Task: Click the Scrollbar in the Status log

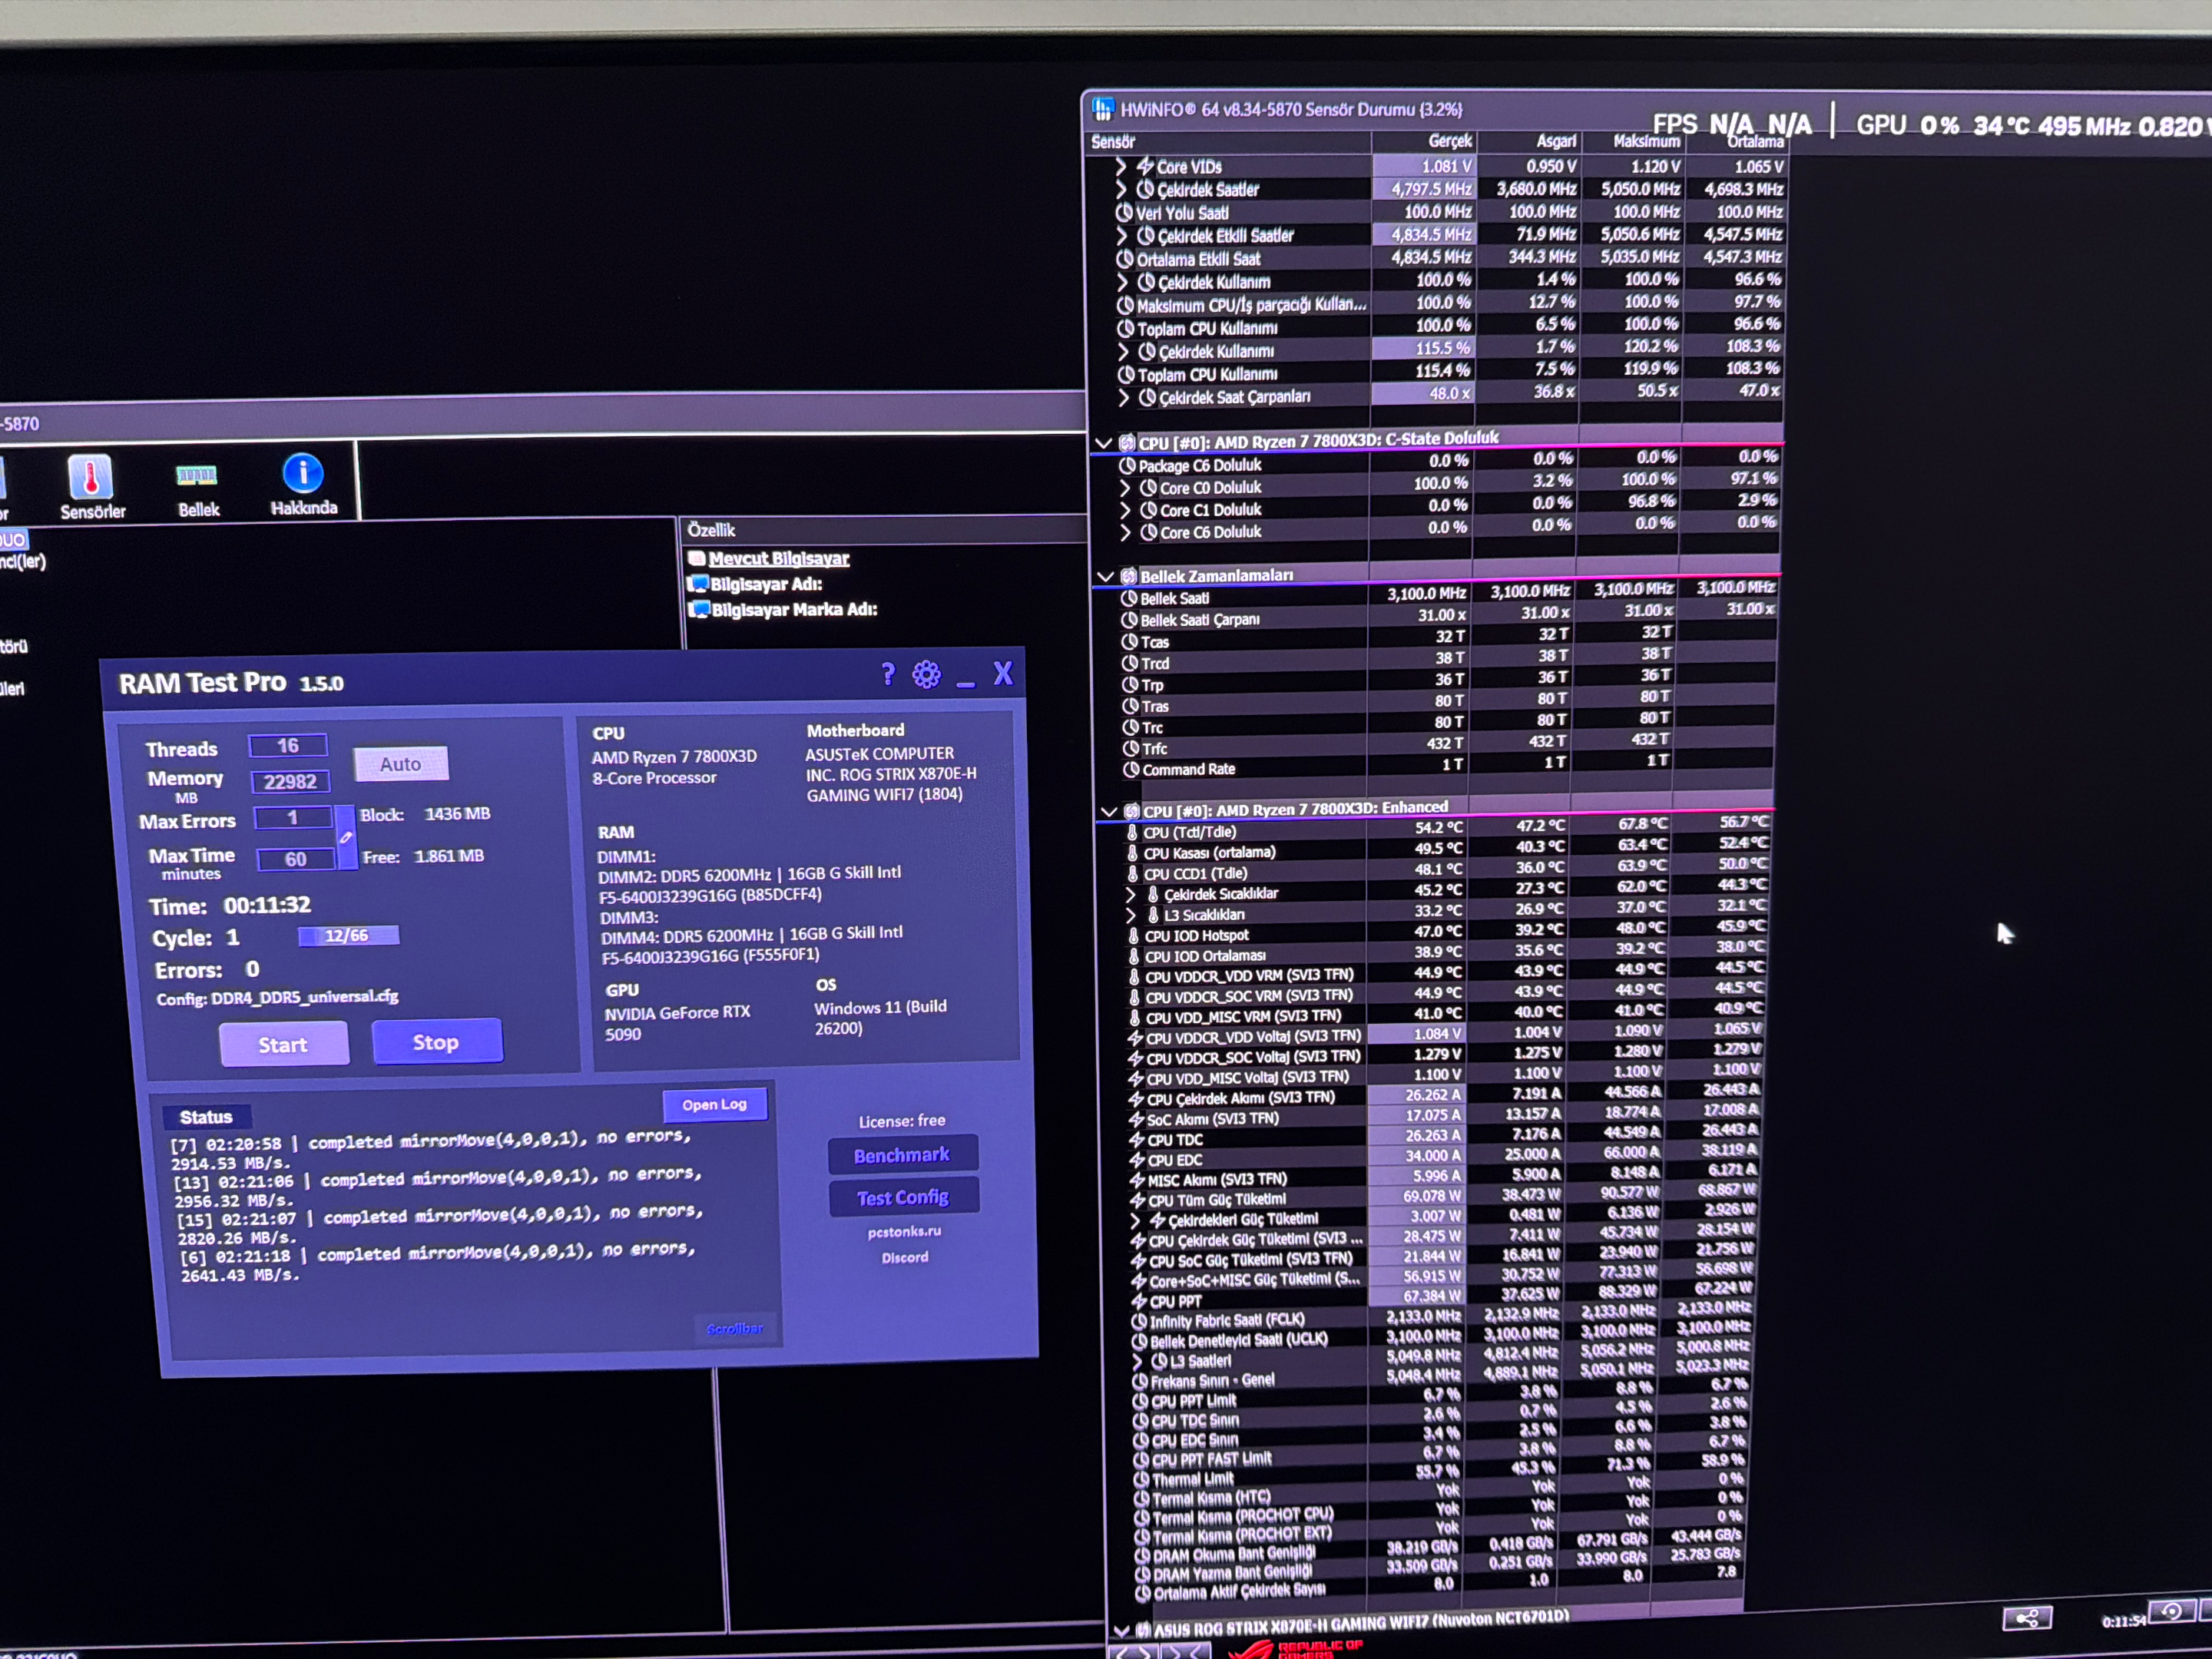Action: point(735,1329)
